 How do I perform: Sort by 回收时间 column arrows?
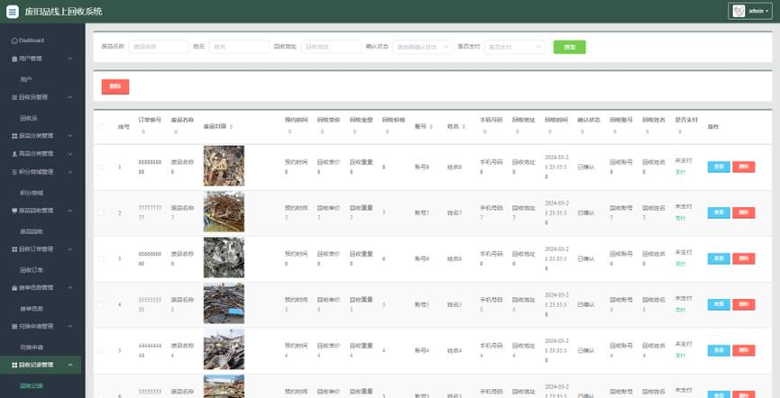pos(550,131)
